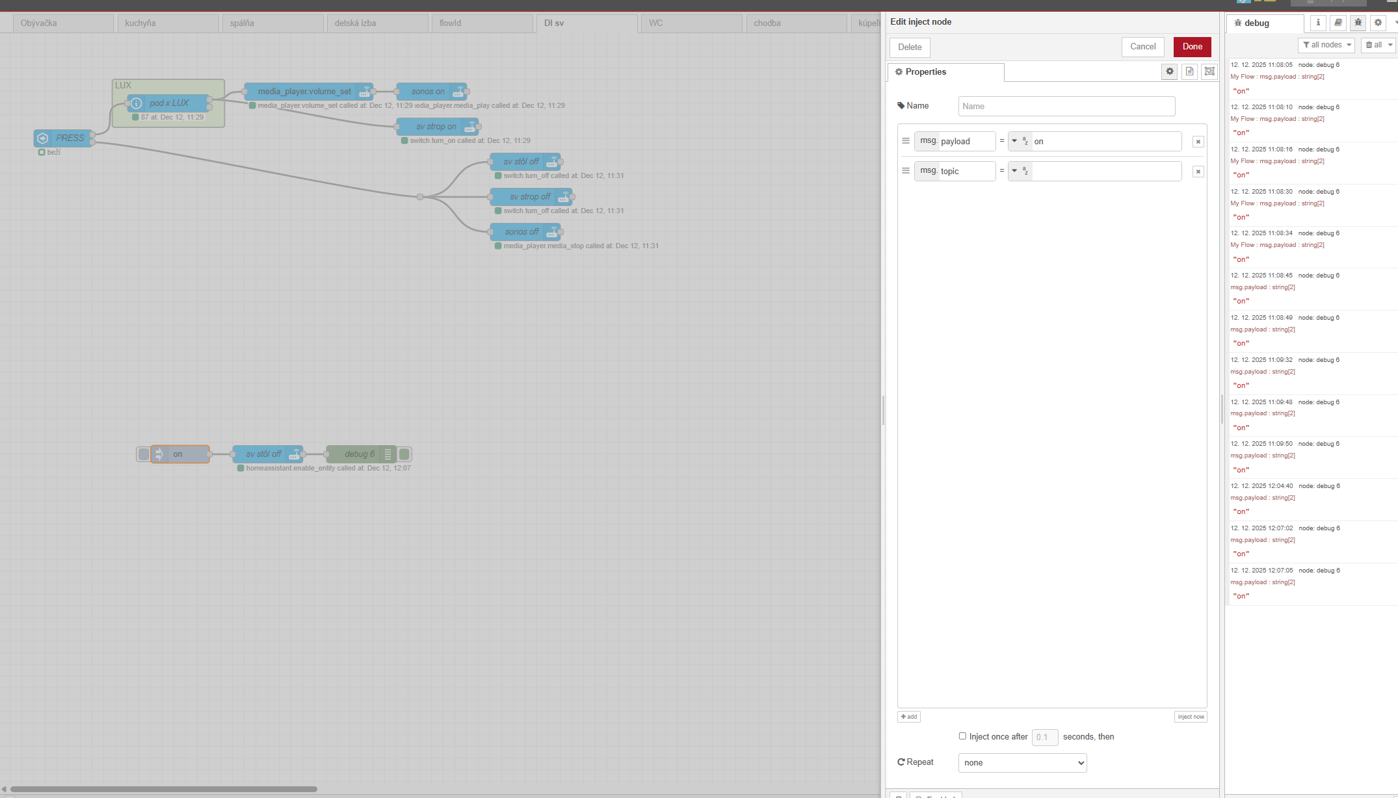Click the Cancel button

[x=1142, y=47]
